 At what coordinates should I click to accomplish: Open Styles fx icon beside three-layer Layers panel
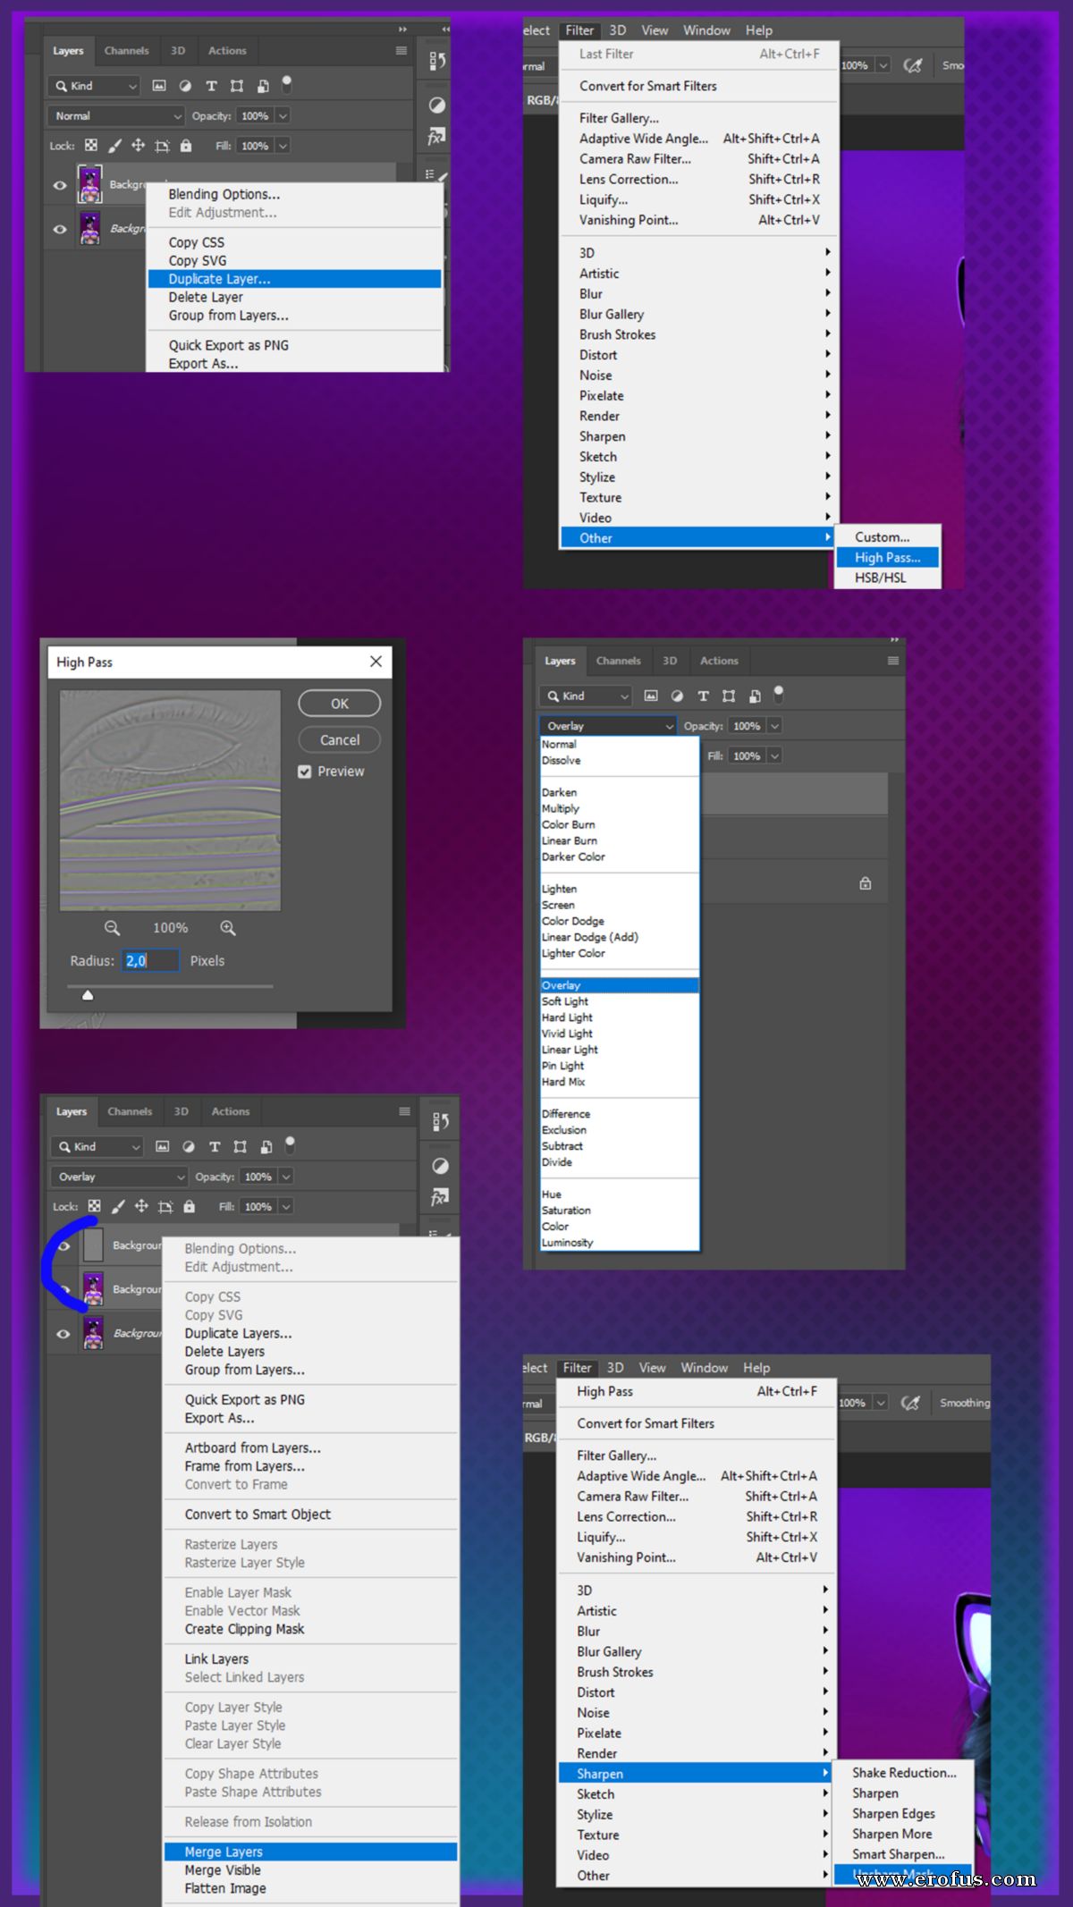click(440, 1197)
